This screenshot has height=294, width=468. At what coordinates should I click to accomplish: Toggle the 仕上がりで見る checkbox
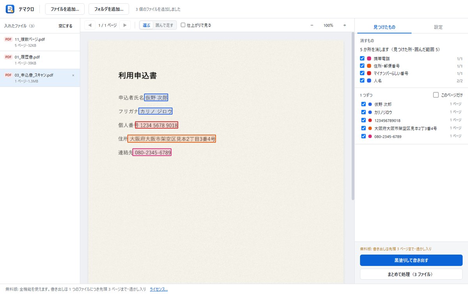(183, 25)
